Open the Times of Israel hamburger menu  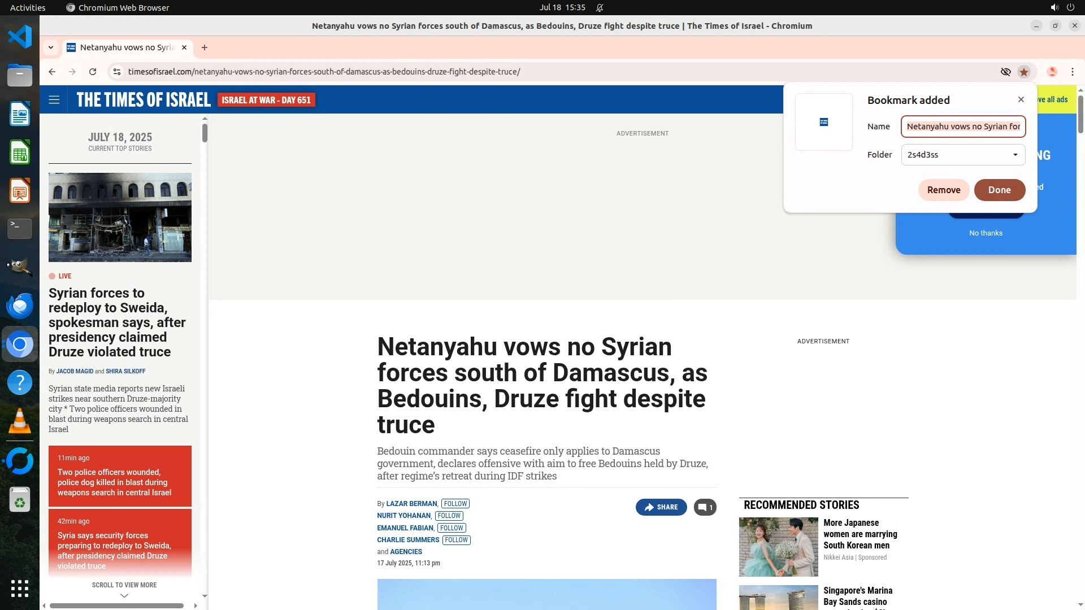point(54,100)
